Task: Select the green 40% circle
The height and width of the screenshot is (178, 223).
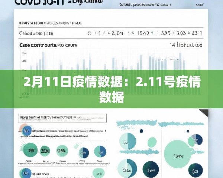Action: pos(30,150)
